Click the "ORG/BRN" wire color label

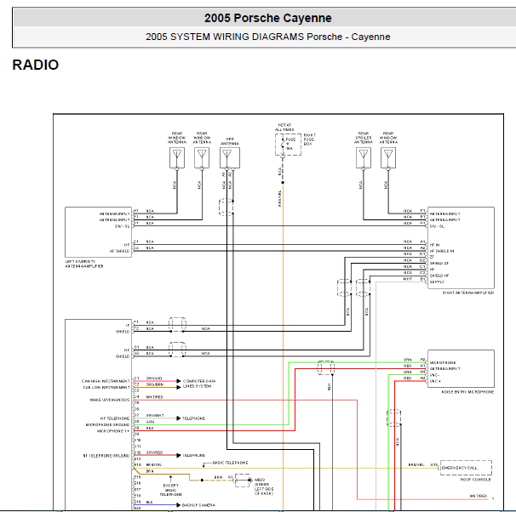(155, 384)
